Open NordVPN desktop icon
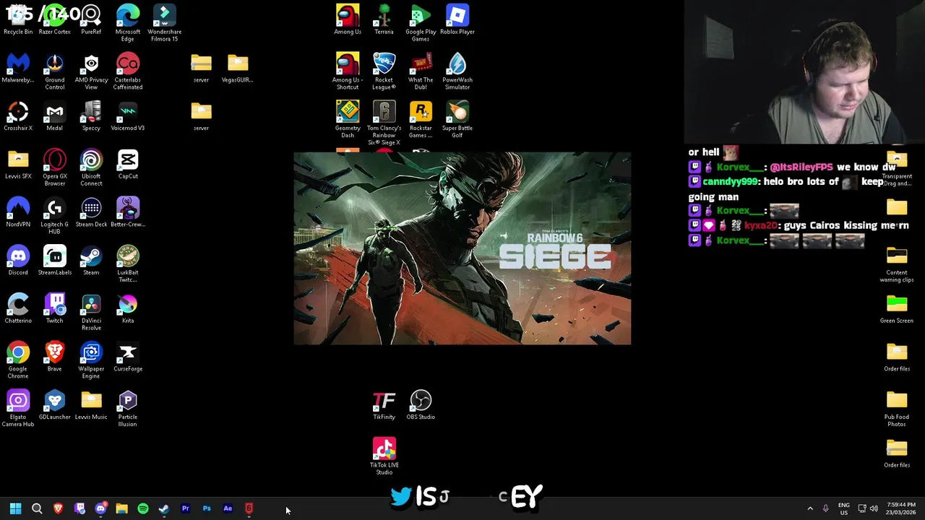The width and height of the screenshot is (925, 520). point(18,212)
